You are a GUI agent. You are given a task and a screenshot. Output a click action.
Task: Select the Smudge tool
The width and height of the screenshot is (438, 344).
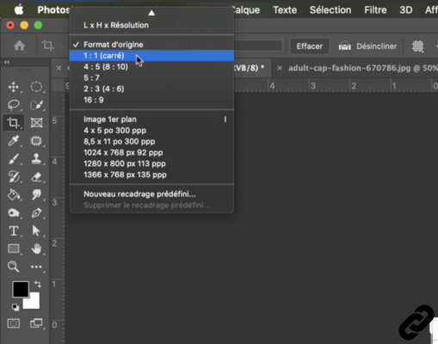36,194
